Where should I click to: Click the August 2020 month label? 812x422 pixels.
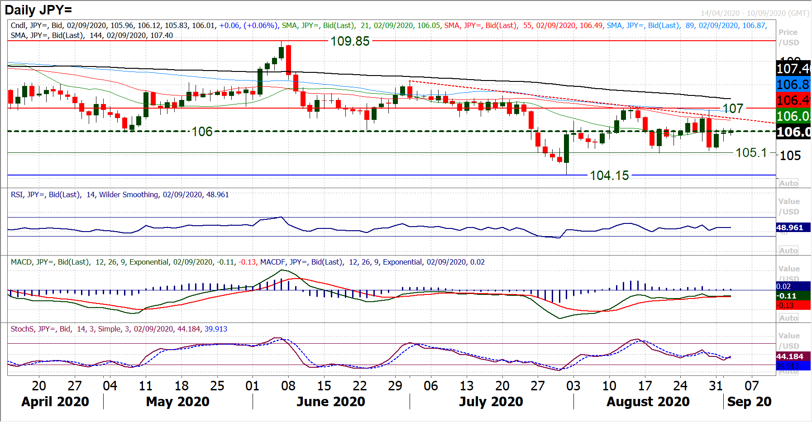(648, 402)
